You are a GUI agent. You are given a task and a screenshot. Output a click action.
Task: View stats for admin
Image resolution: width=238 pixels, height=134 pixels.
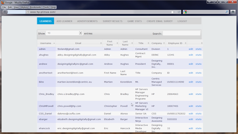pos(198,49)
